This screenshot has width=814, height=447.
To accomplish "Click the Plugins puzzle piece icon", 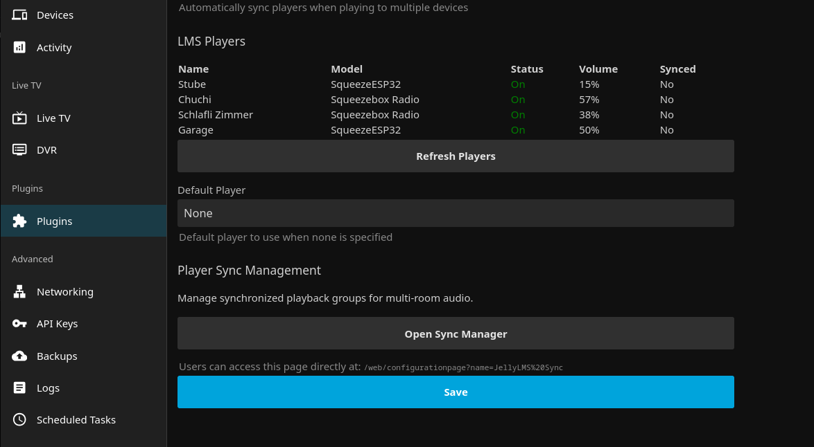I will [x=19, y=221].
